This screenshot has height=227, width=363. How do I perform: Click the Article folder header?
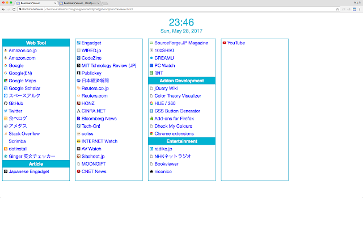[x=36, y=164]
